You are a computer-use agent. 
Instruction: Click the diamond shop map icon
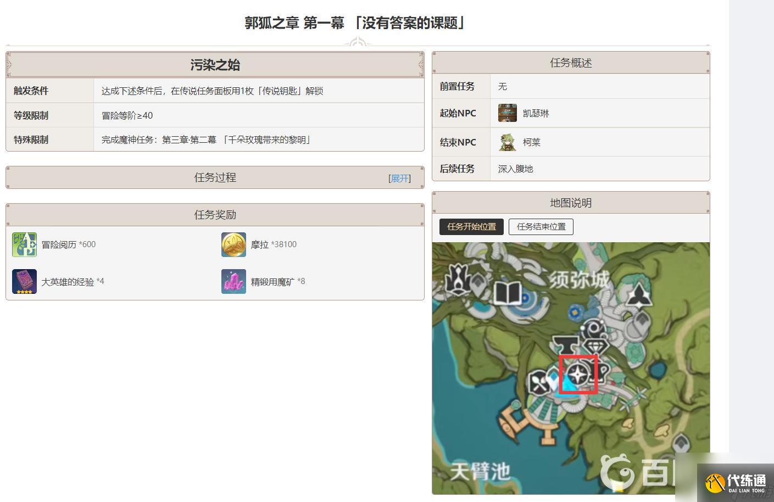595,348
